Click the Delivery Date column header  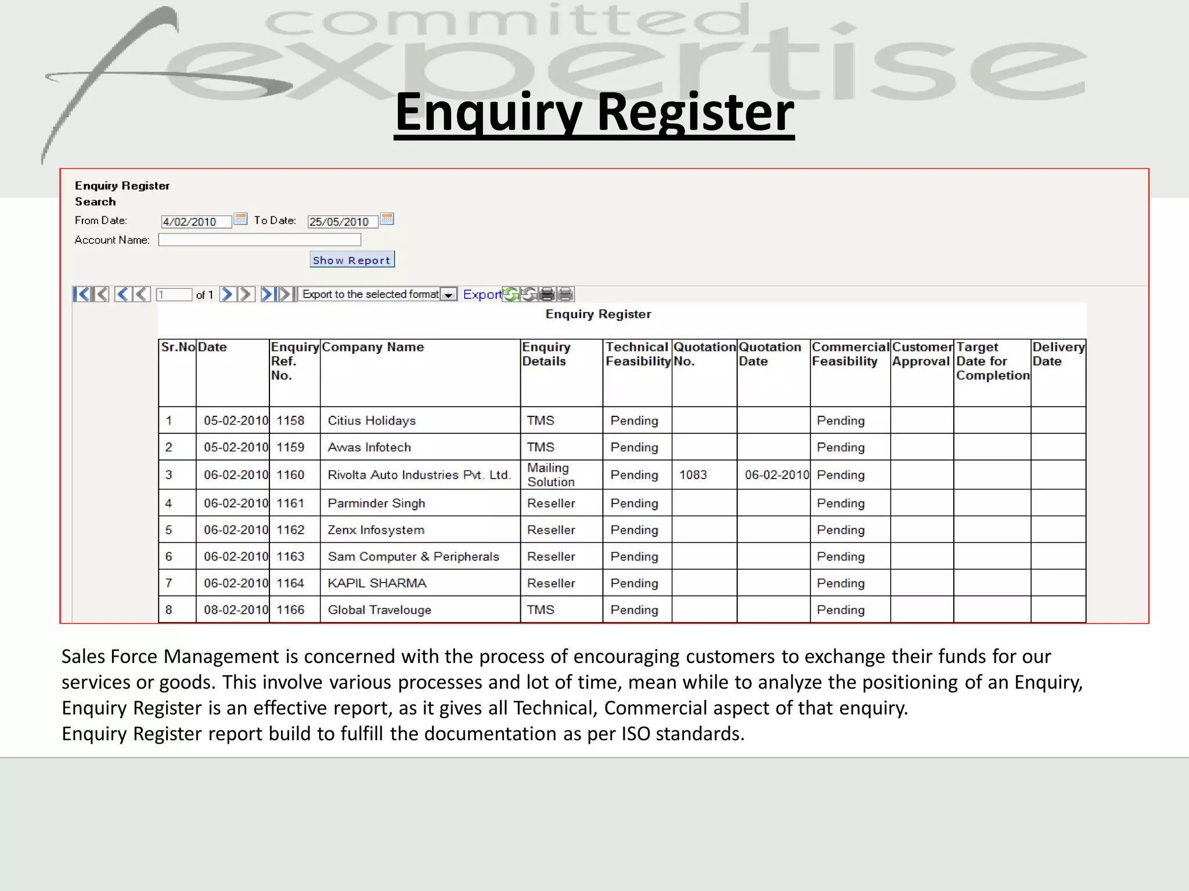point(1058,372)
